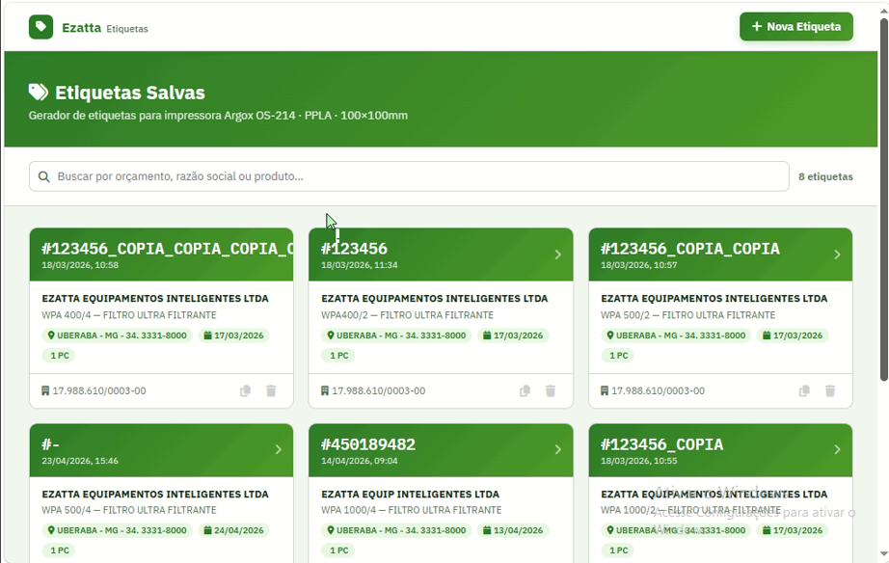The image size is (889, 563).
Task: Delete the #123456_COPIA_COPIA_COPIA label via trash icon
Action: (271, 390)
